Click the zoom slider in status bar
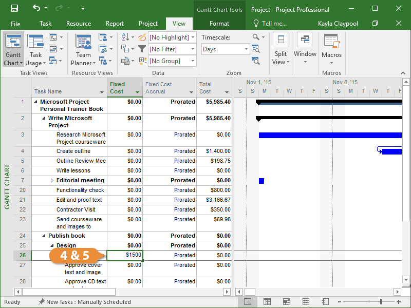Screen dimensions: 411x308 [381, 302]
